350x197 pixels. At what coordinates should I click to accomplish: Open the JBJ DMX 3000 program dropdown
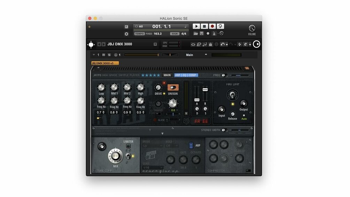click(155, 44)
